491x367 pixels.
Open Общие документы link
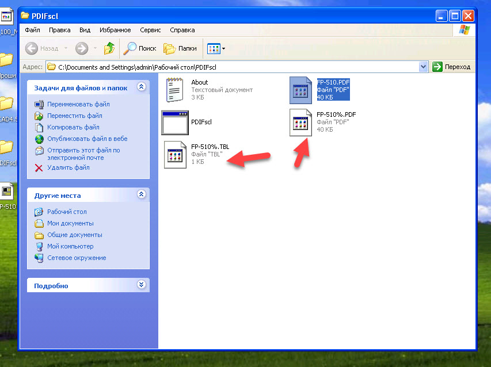tap(74, 235)
